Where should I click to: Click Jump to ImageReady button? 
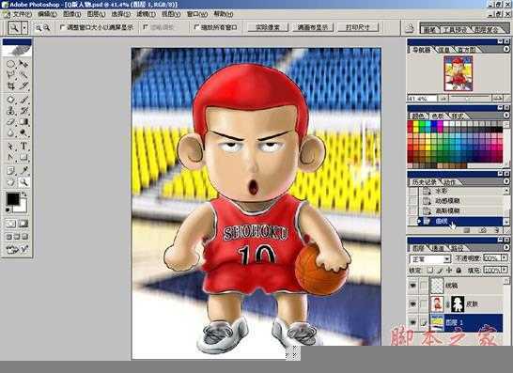pyautogui.click(x=17, y=249)
